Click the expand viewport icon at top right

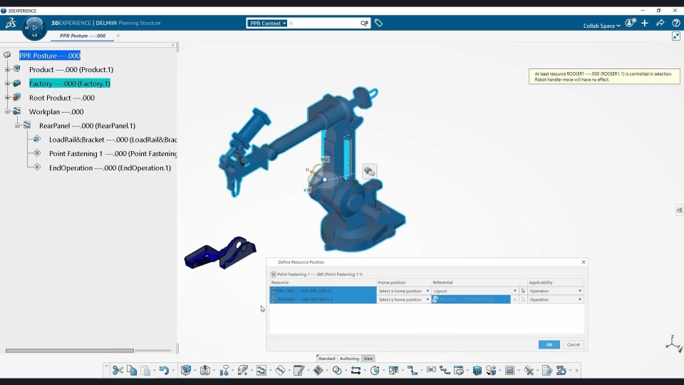[x=676, y=36]
